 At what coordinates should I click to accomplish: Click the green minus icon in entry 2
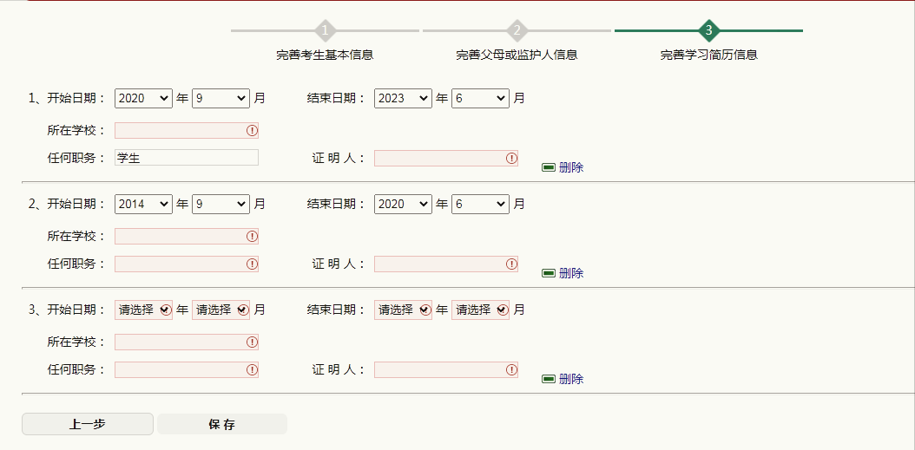click(549, 273)
